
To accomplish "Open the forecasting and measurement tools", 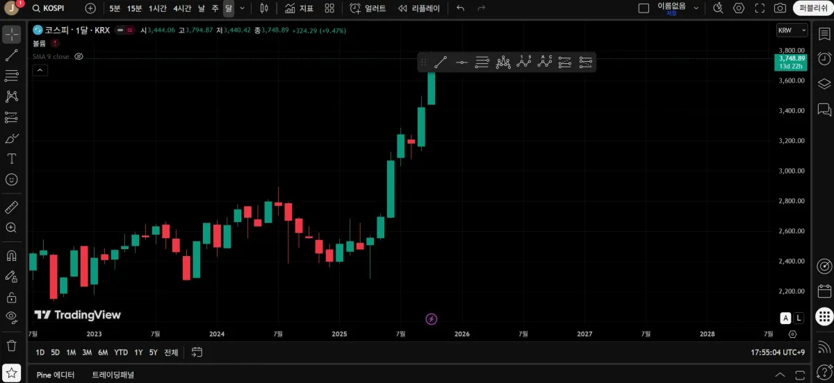I will 12,117.
